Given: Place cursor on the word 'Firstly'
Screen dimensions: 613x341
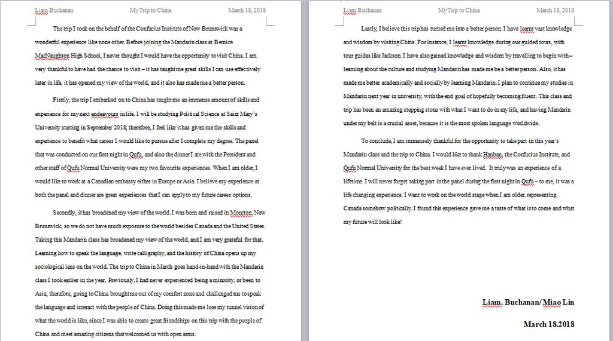Looking at the screenshot, I should 60,100.
